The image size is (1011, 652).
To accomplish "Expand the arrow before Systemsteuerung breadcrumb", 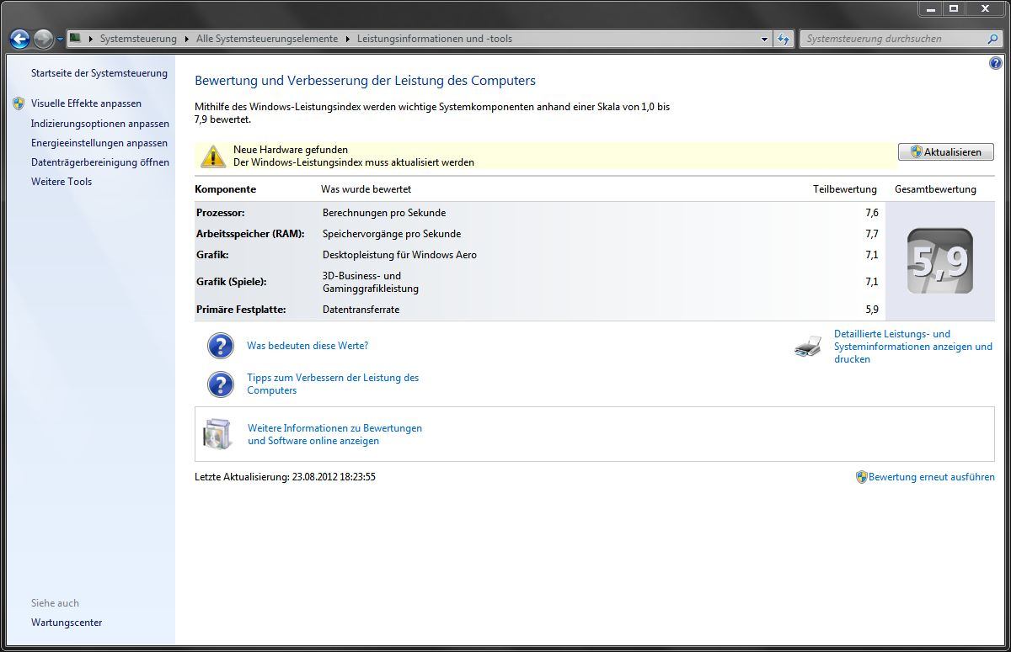I will click(91, 39).
